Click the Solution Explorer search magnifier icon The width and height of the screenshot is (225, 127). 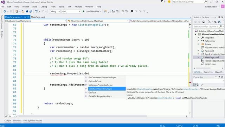point(220,26)
